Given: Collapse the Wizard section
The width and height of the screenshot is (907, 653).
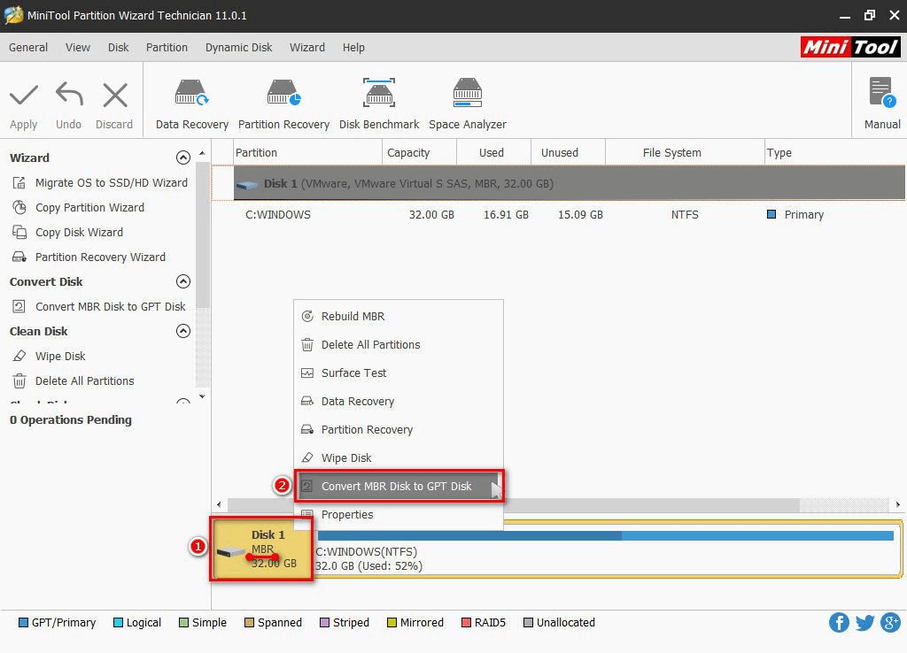Looking at the screenshot, I should coord(182,157).
